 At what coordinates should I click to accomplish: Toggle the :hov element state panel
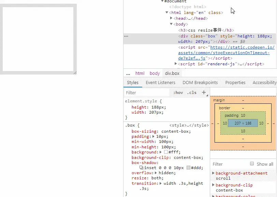(178, 93)
